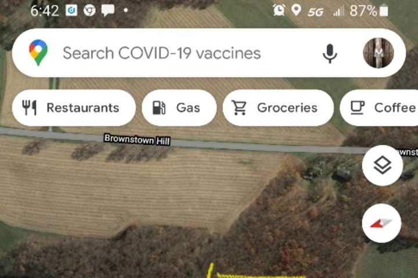418x278 pixels.
Task: Tap the fork and knife Restaurants icon
Action: (29, 108)
